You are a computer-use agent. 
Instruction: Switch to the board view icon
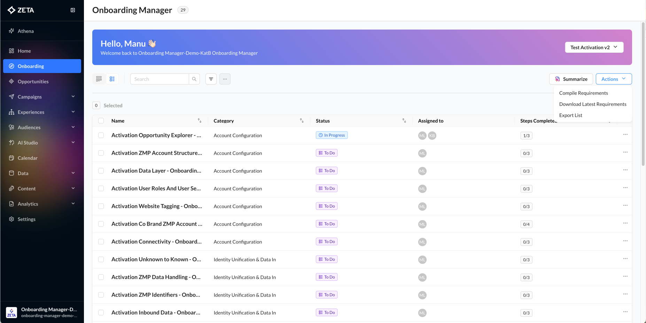[x=99, y=79]
